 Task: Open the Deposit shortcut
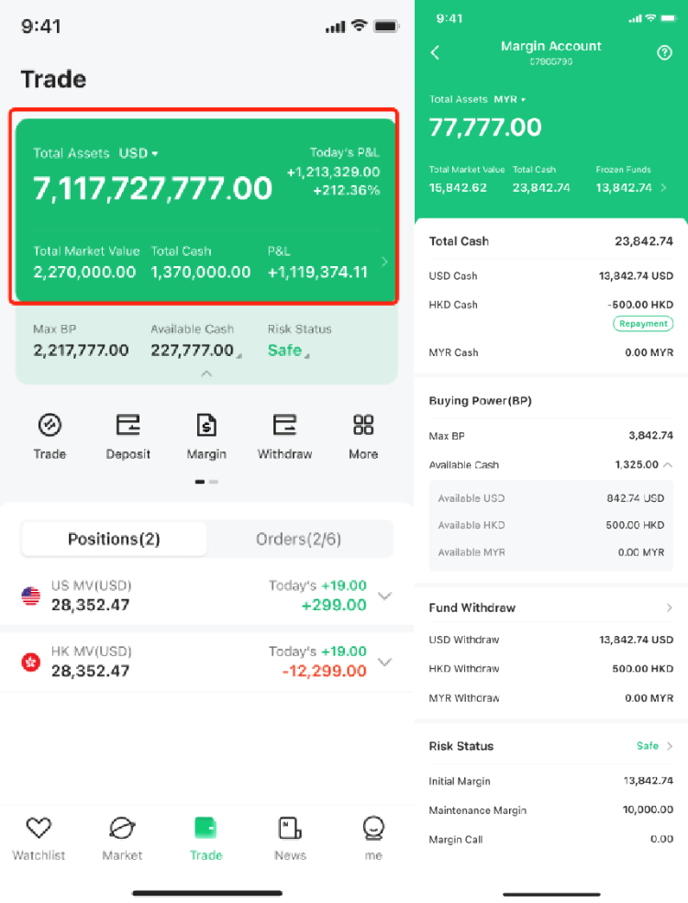(128, 426)
